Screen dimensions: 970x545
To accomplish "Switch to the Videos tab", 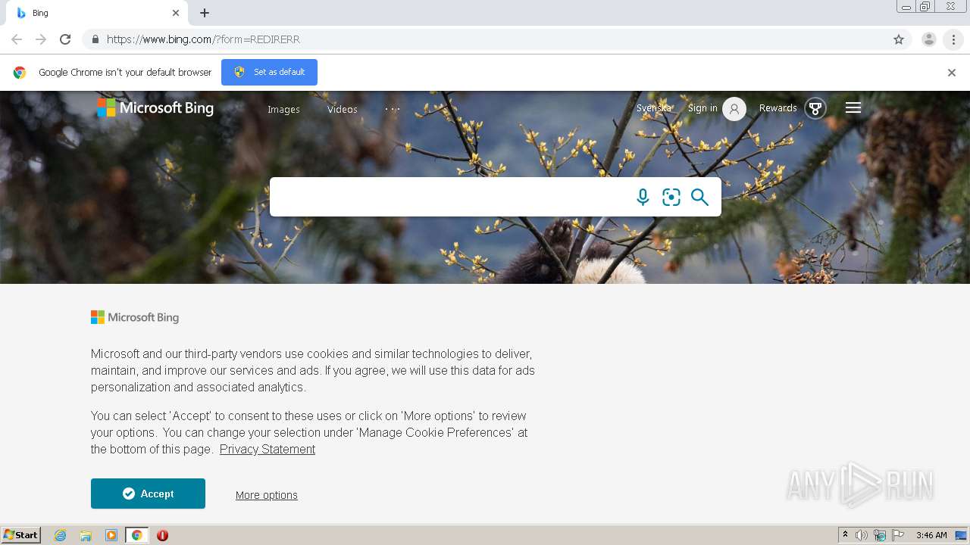I will pyautogui.click(x=343, y=109).
